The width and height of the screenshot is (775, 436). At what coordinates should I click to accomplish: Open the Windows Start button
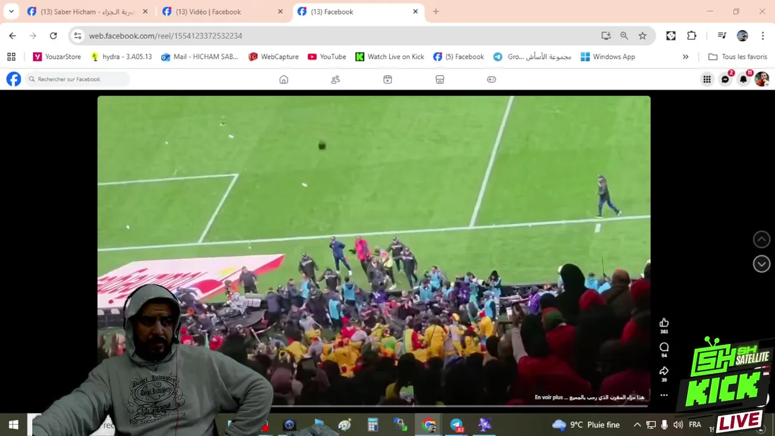click(13, 425)
